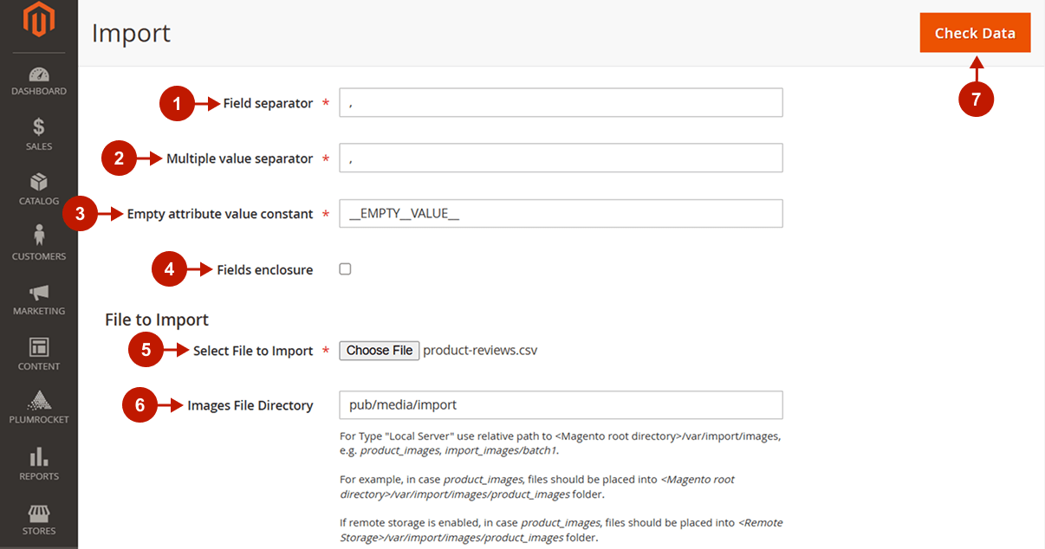Image resolution: width=1045 pixels, height=549 pixels.
Task: Click the Select File to Import label
Action: [x=253, y=351]
